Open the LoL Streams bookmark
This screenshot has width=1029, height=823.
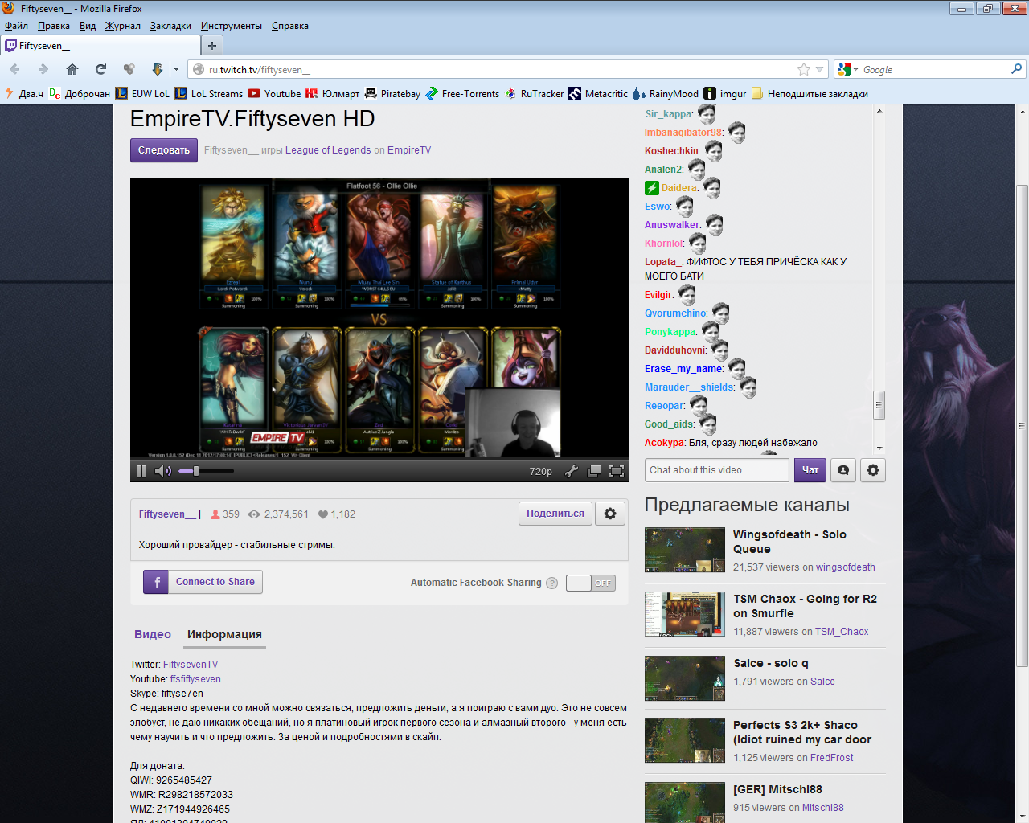click(x=209, y=94)
